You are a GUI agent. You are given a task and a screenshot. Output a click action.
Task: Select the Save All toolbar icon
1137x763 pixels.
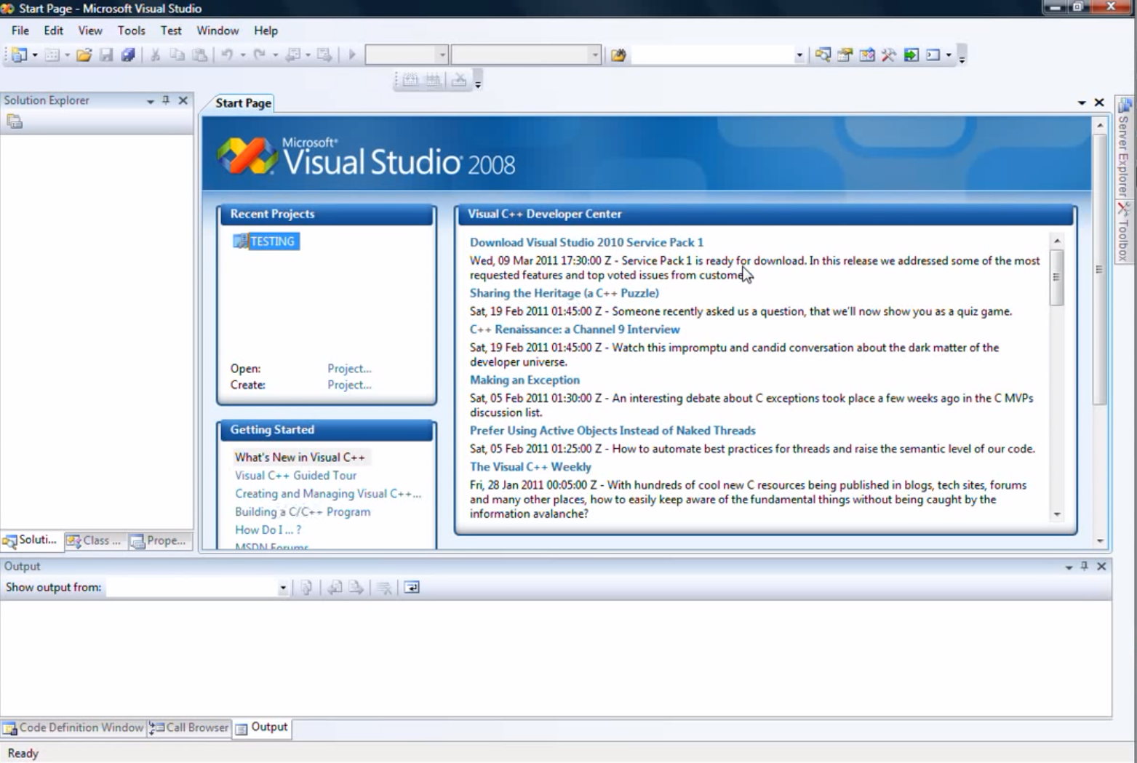click(129, 55)
